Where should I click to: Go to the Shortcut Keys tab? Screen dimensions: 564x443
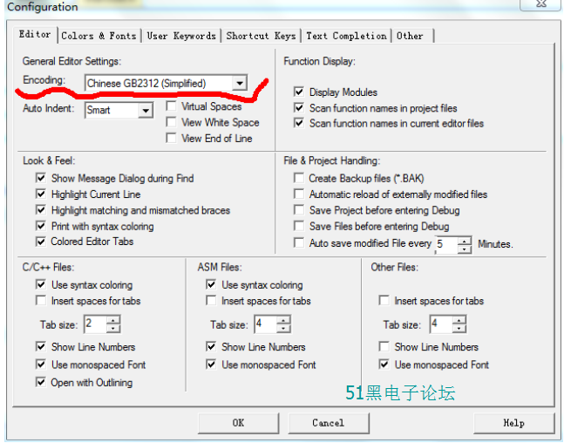click(261, 36)
